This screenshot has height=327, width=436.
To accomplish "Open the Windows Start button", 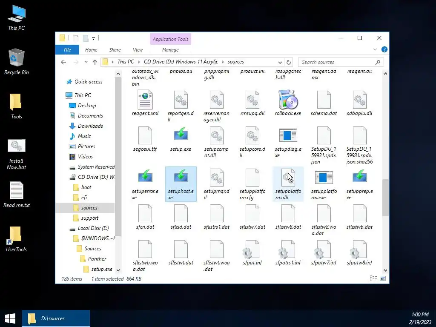I will [x=10, y=318].
